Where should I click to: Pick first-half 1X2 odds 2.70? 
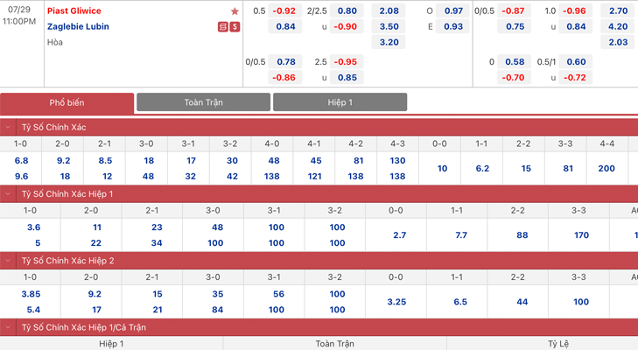tap(618, 11)
